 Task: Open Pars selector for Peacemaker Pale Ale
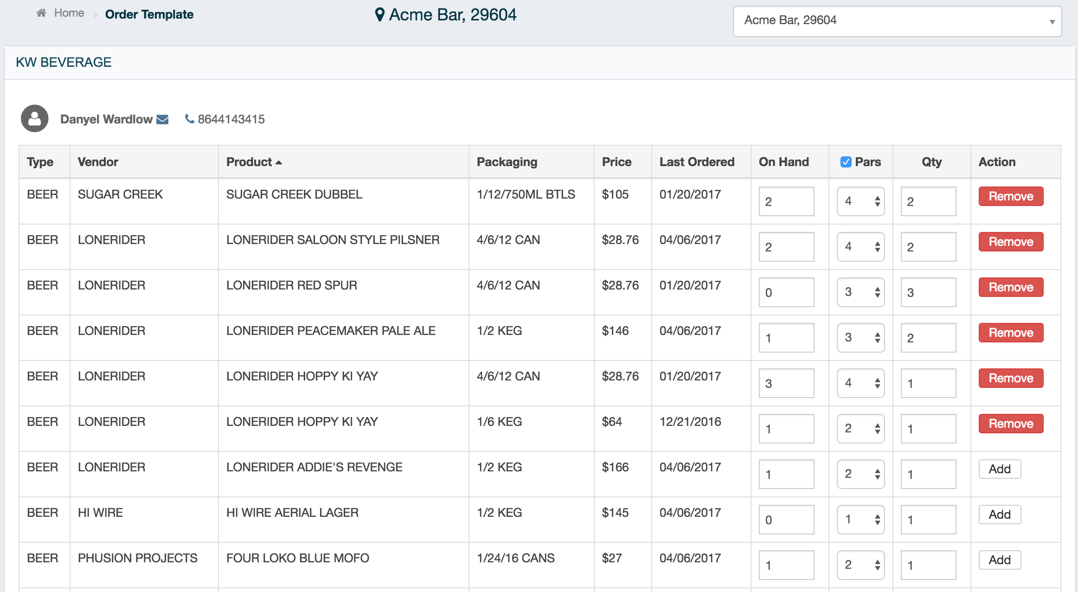click(x=860, y=338)
